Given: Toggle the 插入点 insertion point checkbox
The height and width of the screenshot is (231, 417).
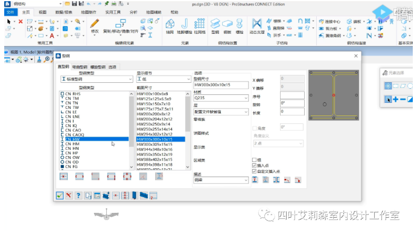Looking at the screenshot, I should point(254,166).
